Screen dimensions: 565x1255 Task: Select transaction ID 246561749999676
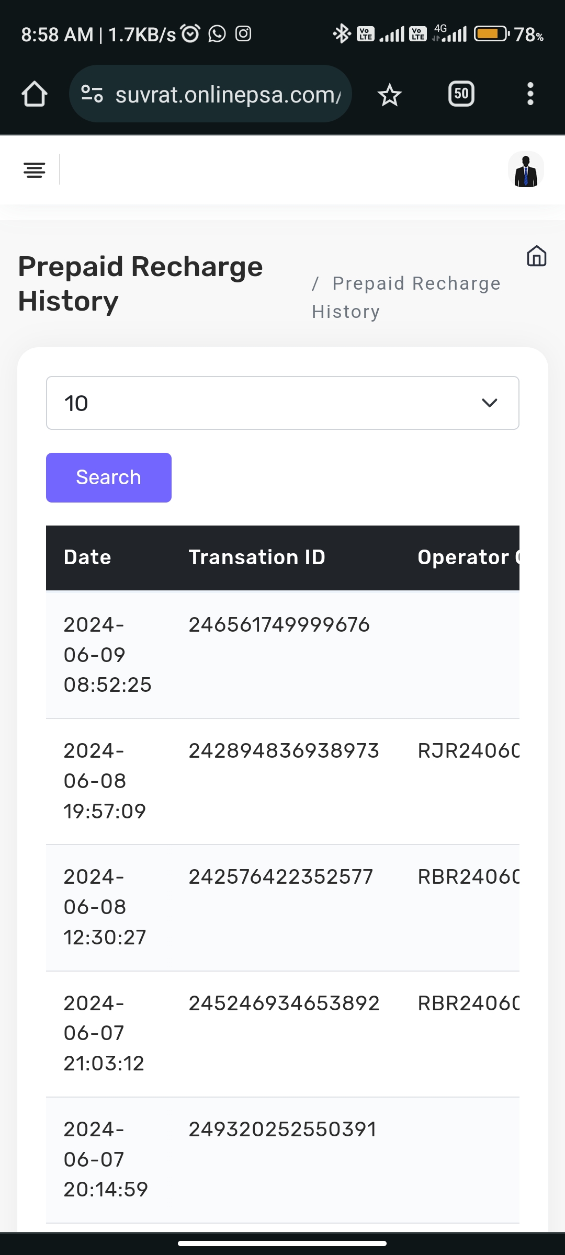[279, 625]
